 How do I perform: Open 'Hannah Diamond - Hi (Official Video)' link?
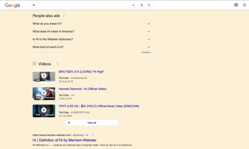pyautogui.click(x=82, y=89)
